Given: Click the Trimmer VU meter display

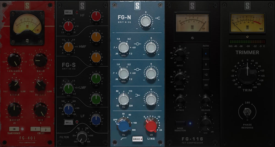Looking at the screenshot, I should point(248,23).
